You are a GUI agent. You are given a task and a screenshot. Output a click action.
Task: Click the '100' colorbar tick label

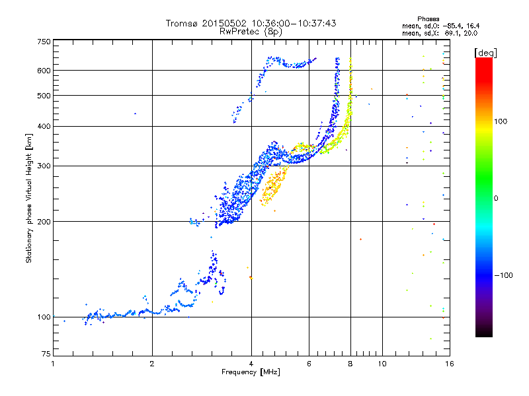point(501,121)
